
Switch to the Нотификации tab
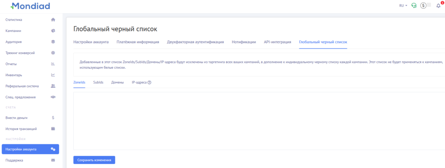pos(244,42)
